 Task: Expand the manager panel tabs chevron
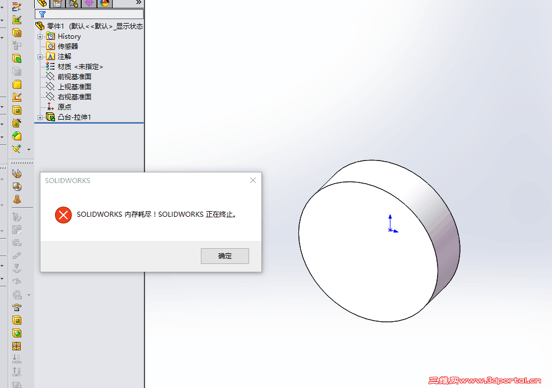click(x=139, y=2)
